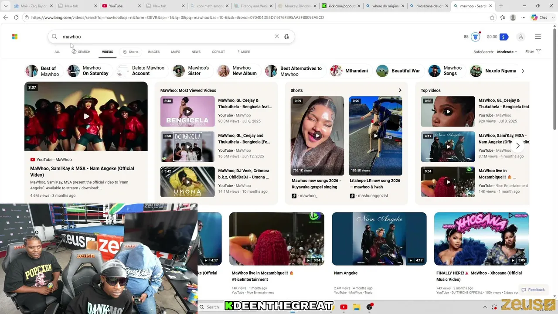
Task: Open Top videos 0:35 Bengicela thumbnail
Action: point(448,112)
